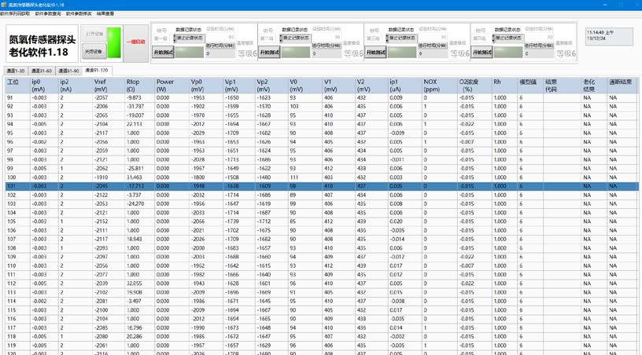642x355 pixels.
Task: Open the 结果查看 results menu
Action: (105, 13)
